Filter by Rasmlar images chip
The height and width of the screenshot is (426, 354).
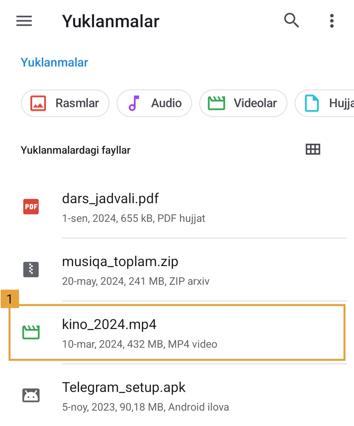tap(65, 103)
